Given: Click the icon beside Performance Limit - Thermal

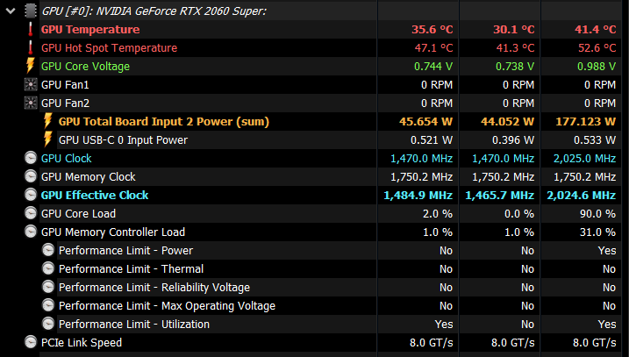Looking at the screenshot, I should [x=48, y=268].
